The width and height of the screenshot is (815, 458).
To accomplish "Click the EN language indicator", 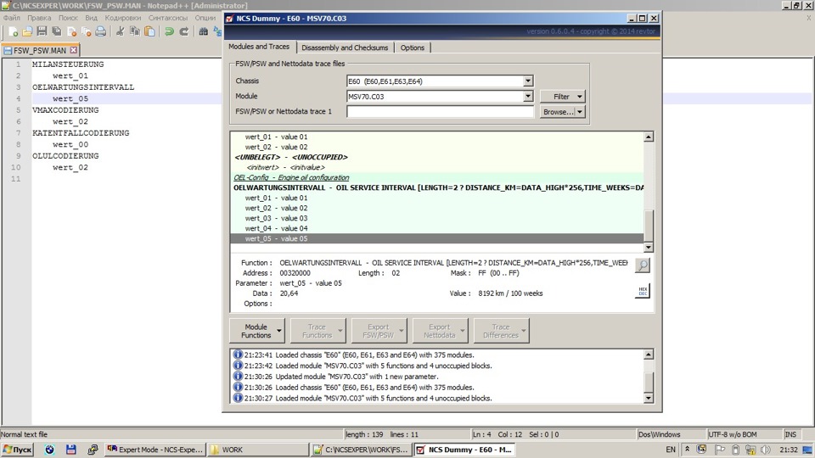I will (671, 450).
